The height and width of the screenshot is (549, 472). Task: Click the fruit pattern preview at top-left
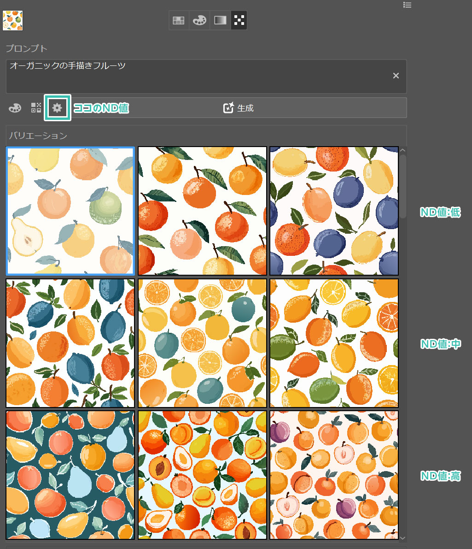coord(12,20)
